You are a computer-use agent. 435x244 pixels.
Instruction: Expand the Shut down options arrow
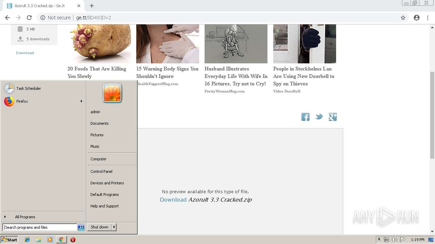pos(114,227)
